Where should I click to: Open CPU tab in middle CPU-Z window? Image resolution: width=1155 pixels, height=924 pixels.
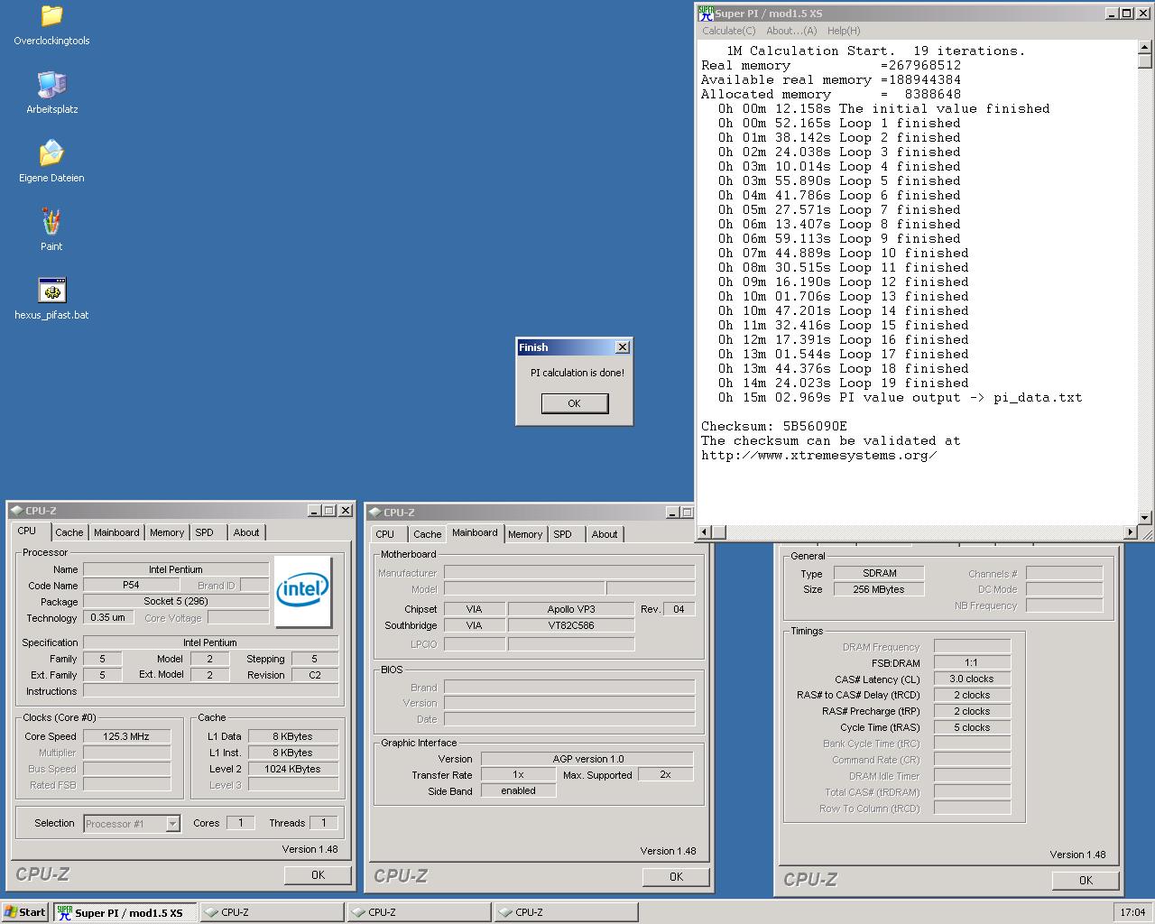click(x=385, y=534)
